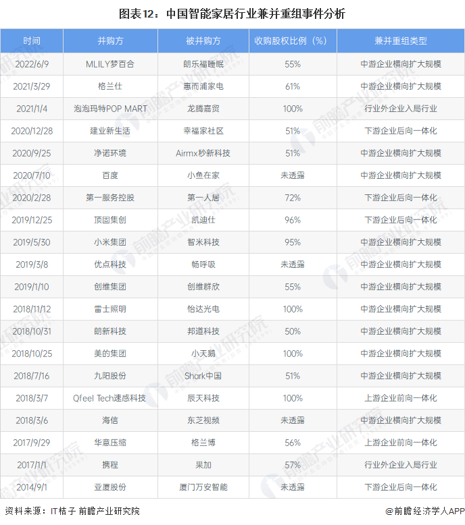Select the 厦门万安智能 cell

coord(203,487)
